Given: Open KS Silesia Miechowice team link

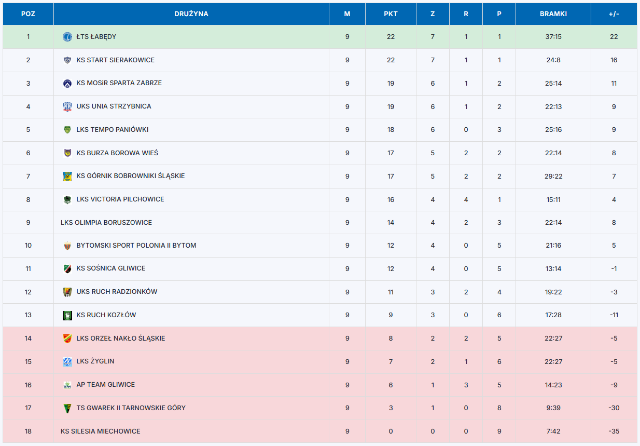Looking at the screenshot, I should click(101, 431).
